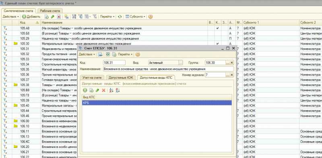Click the Добавить button
322x158 pixels.
31,16
